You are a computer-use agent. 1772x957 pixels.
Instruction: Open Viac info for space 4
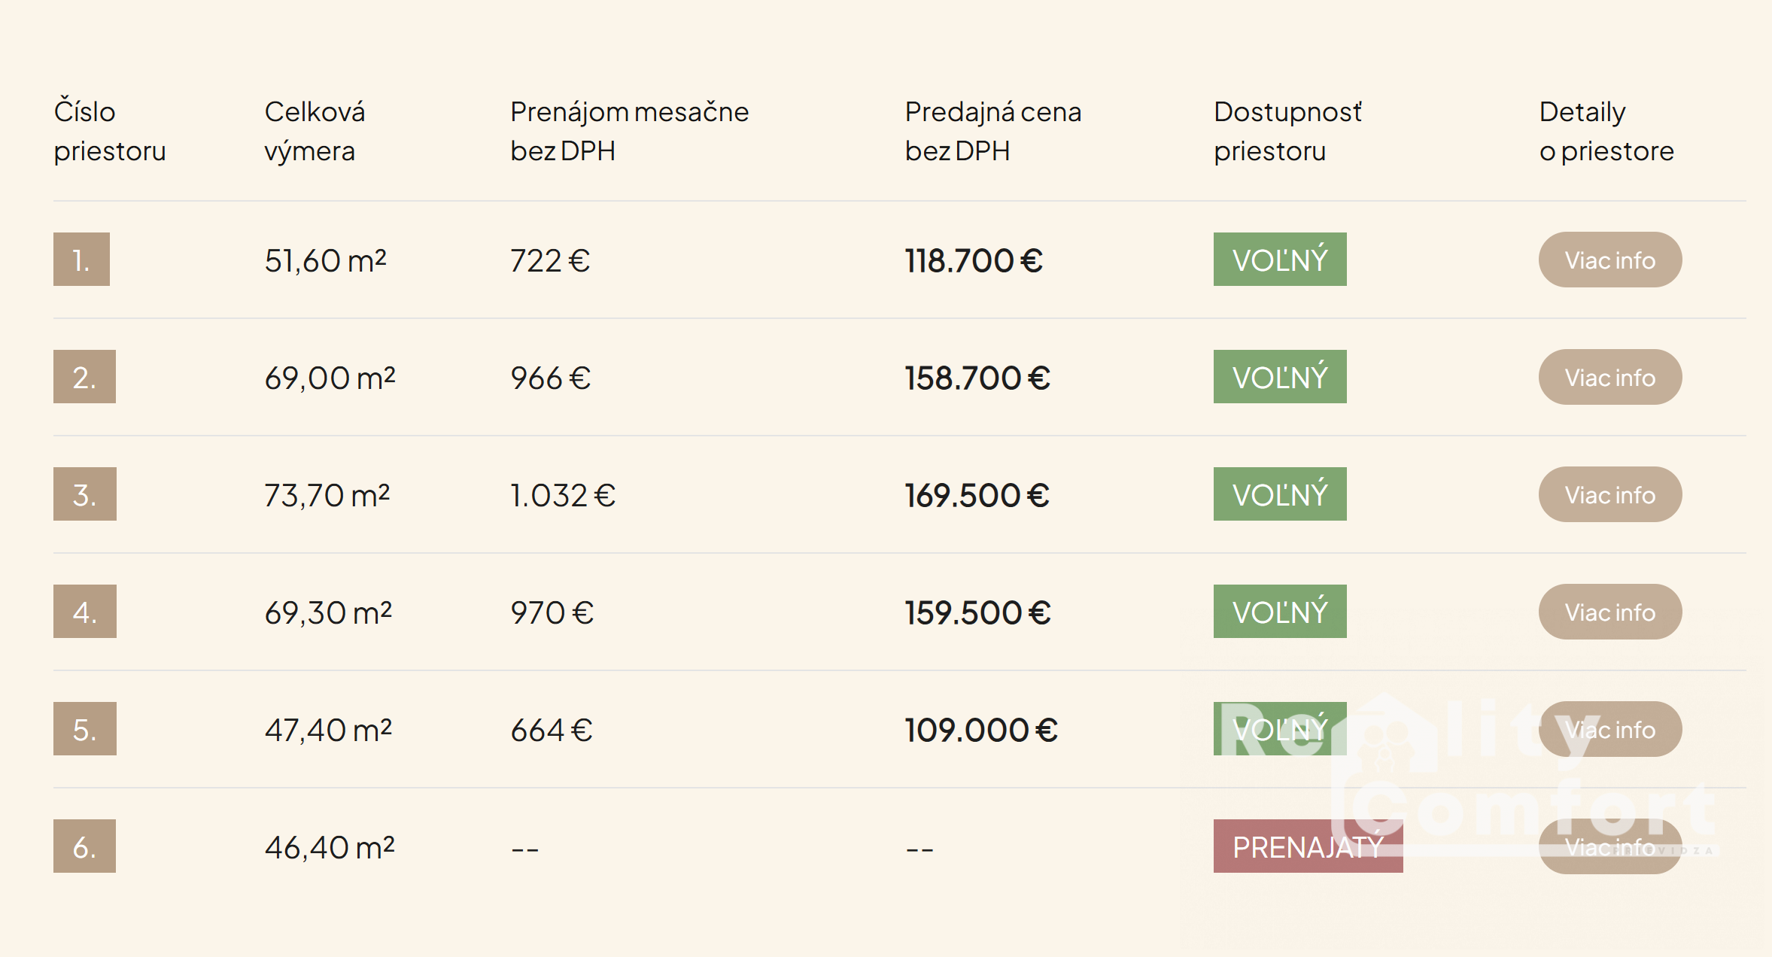[1610, 612]
